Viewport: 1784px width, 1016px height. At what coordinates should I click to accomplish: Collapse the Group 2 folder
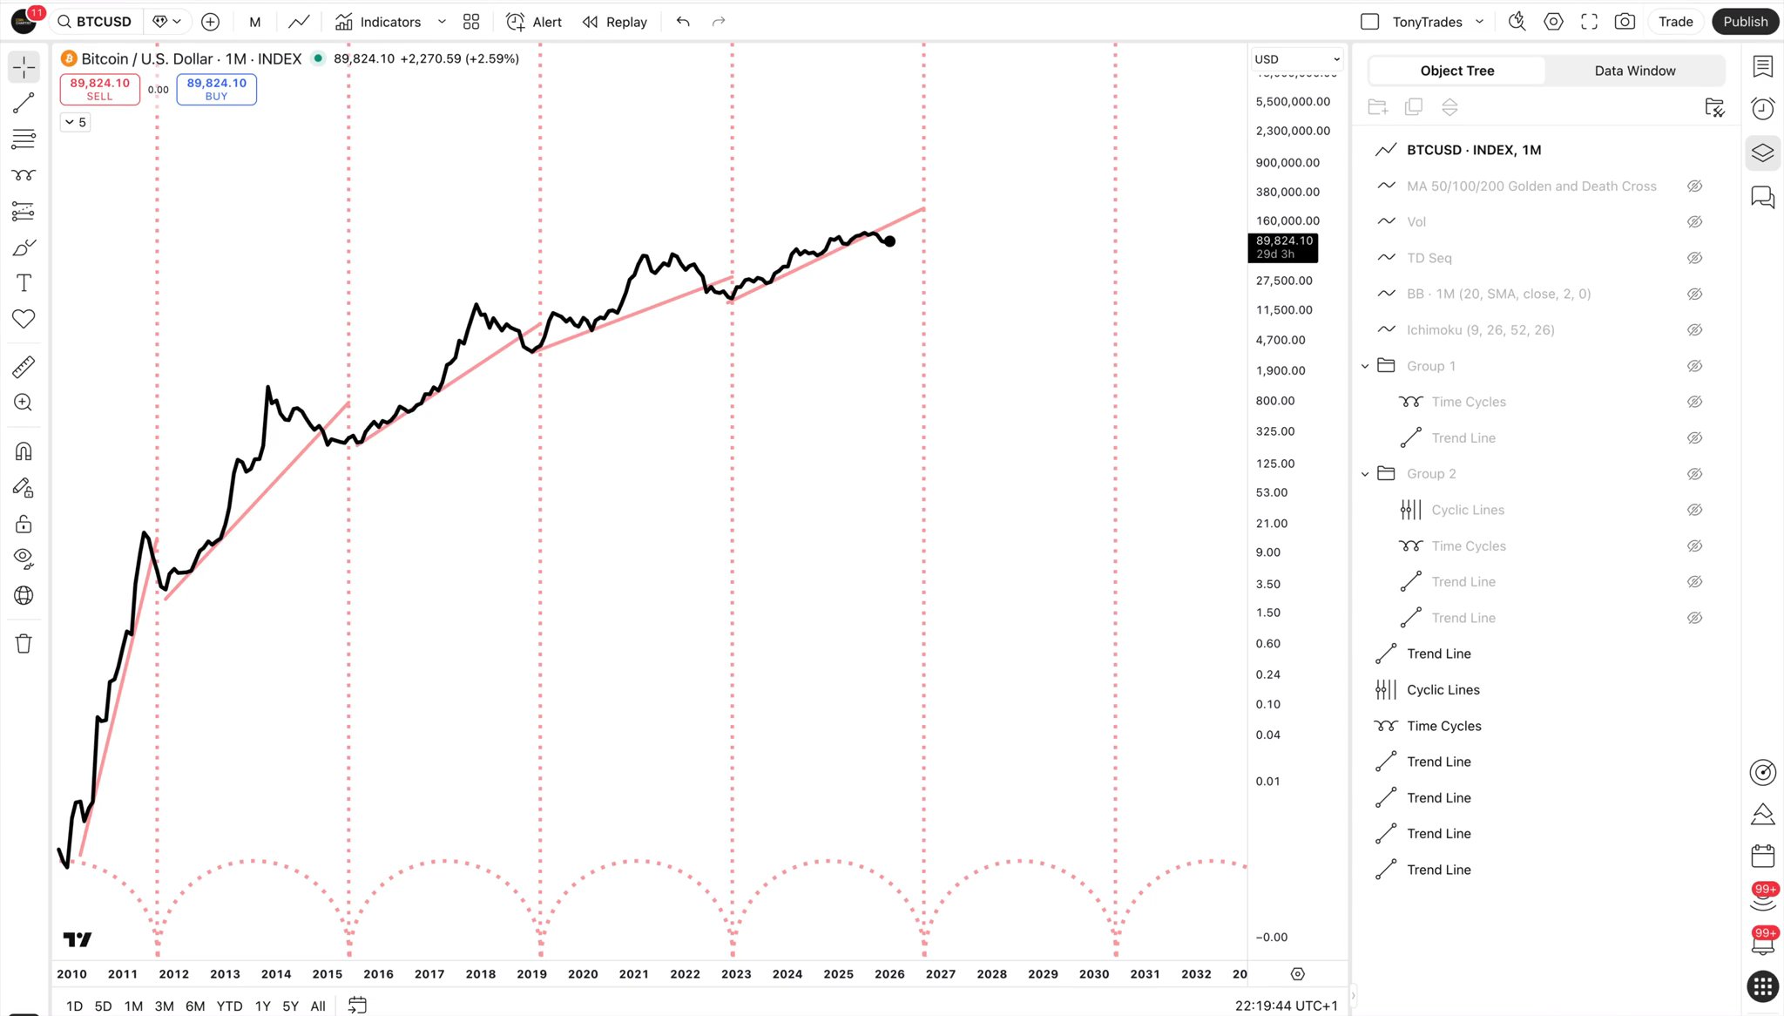[1365, 474]
